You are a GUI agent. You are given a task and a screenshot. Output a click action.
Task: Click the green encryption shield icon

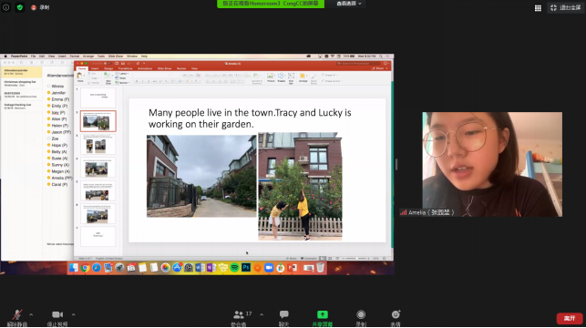(x=20, y=7)
